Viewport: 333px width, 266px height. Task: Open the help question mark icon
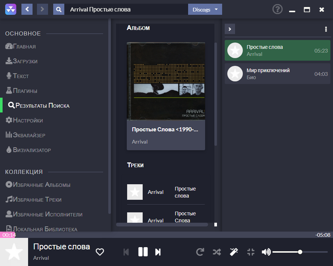[277, 9]
